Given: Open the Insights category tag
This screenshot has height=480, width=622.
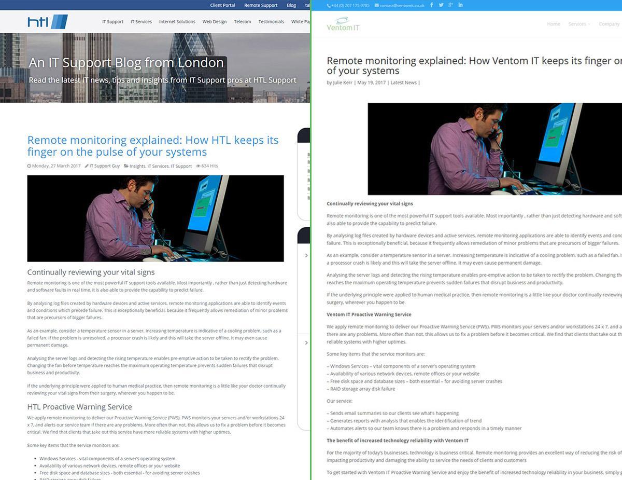Looking at the screenshot, I should (x=137, y=166).
